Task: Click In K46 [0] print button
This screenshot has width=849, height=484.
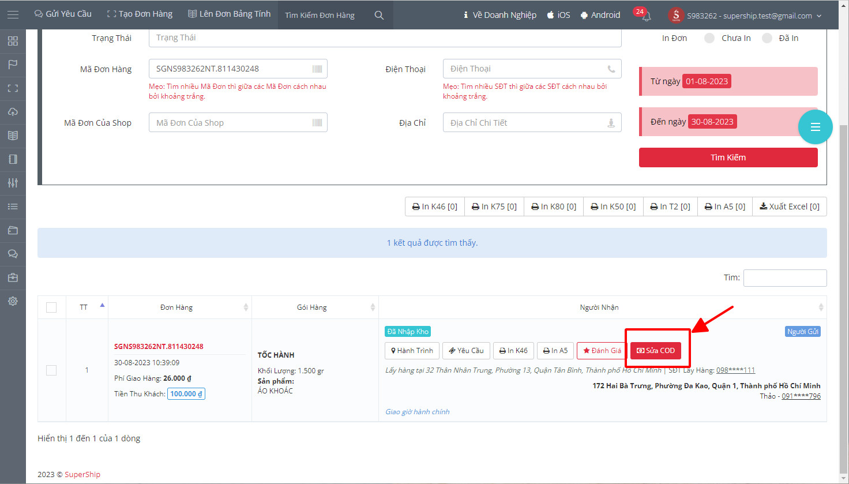Action: pos(435,207)
